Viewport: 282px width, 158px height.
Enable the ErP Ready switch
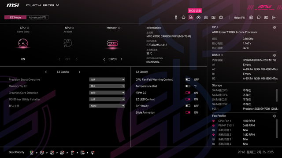188,106
